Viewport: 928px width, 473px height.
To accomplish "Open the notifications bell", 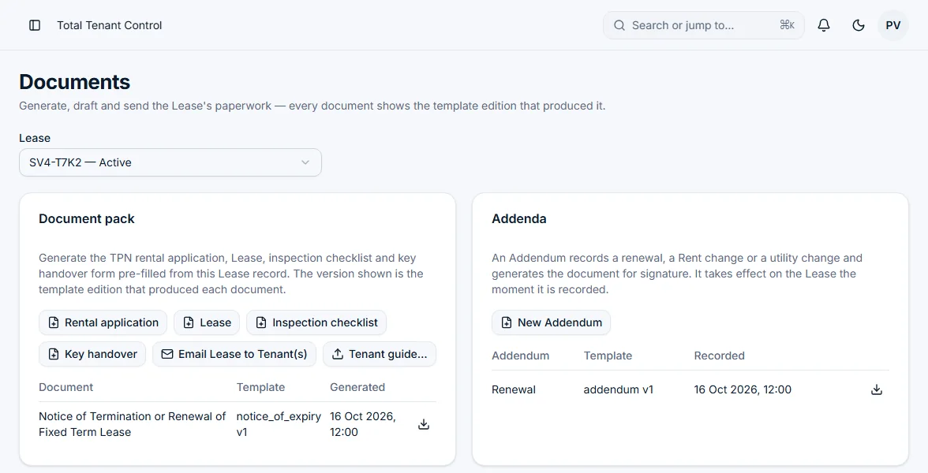I will (x=824, y=25).
